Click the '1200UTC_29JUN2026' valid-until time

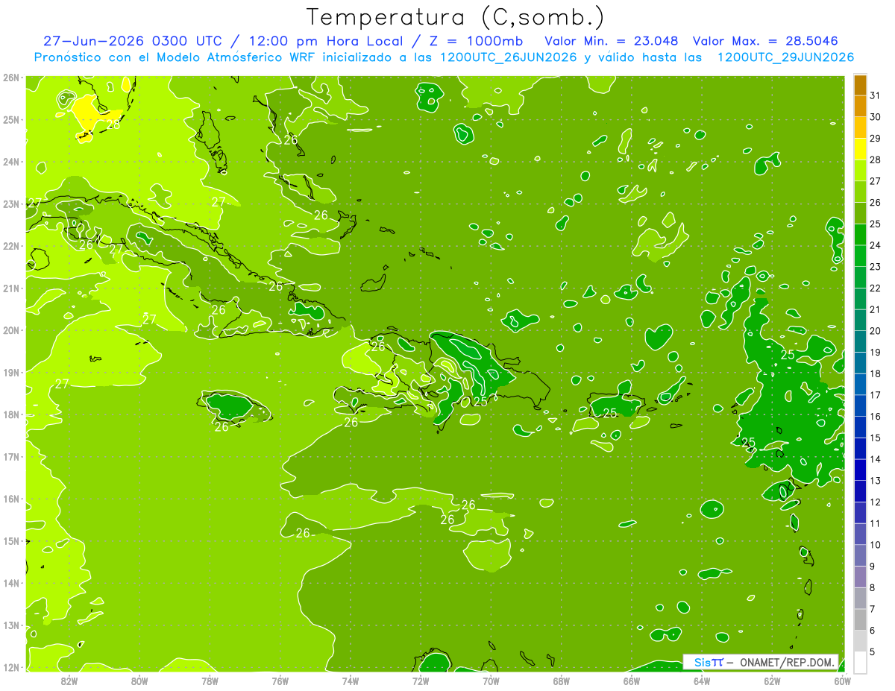785,57
